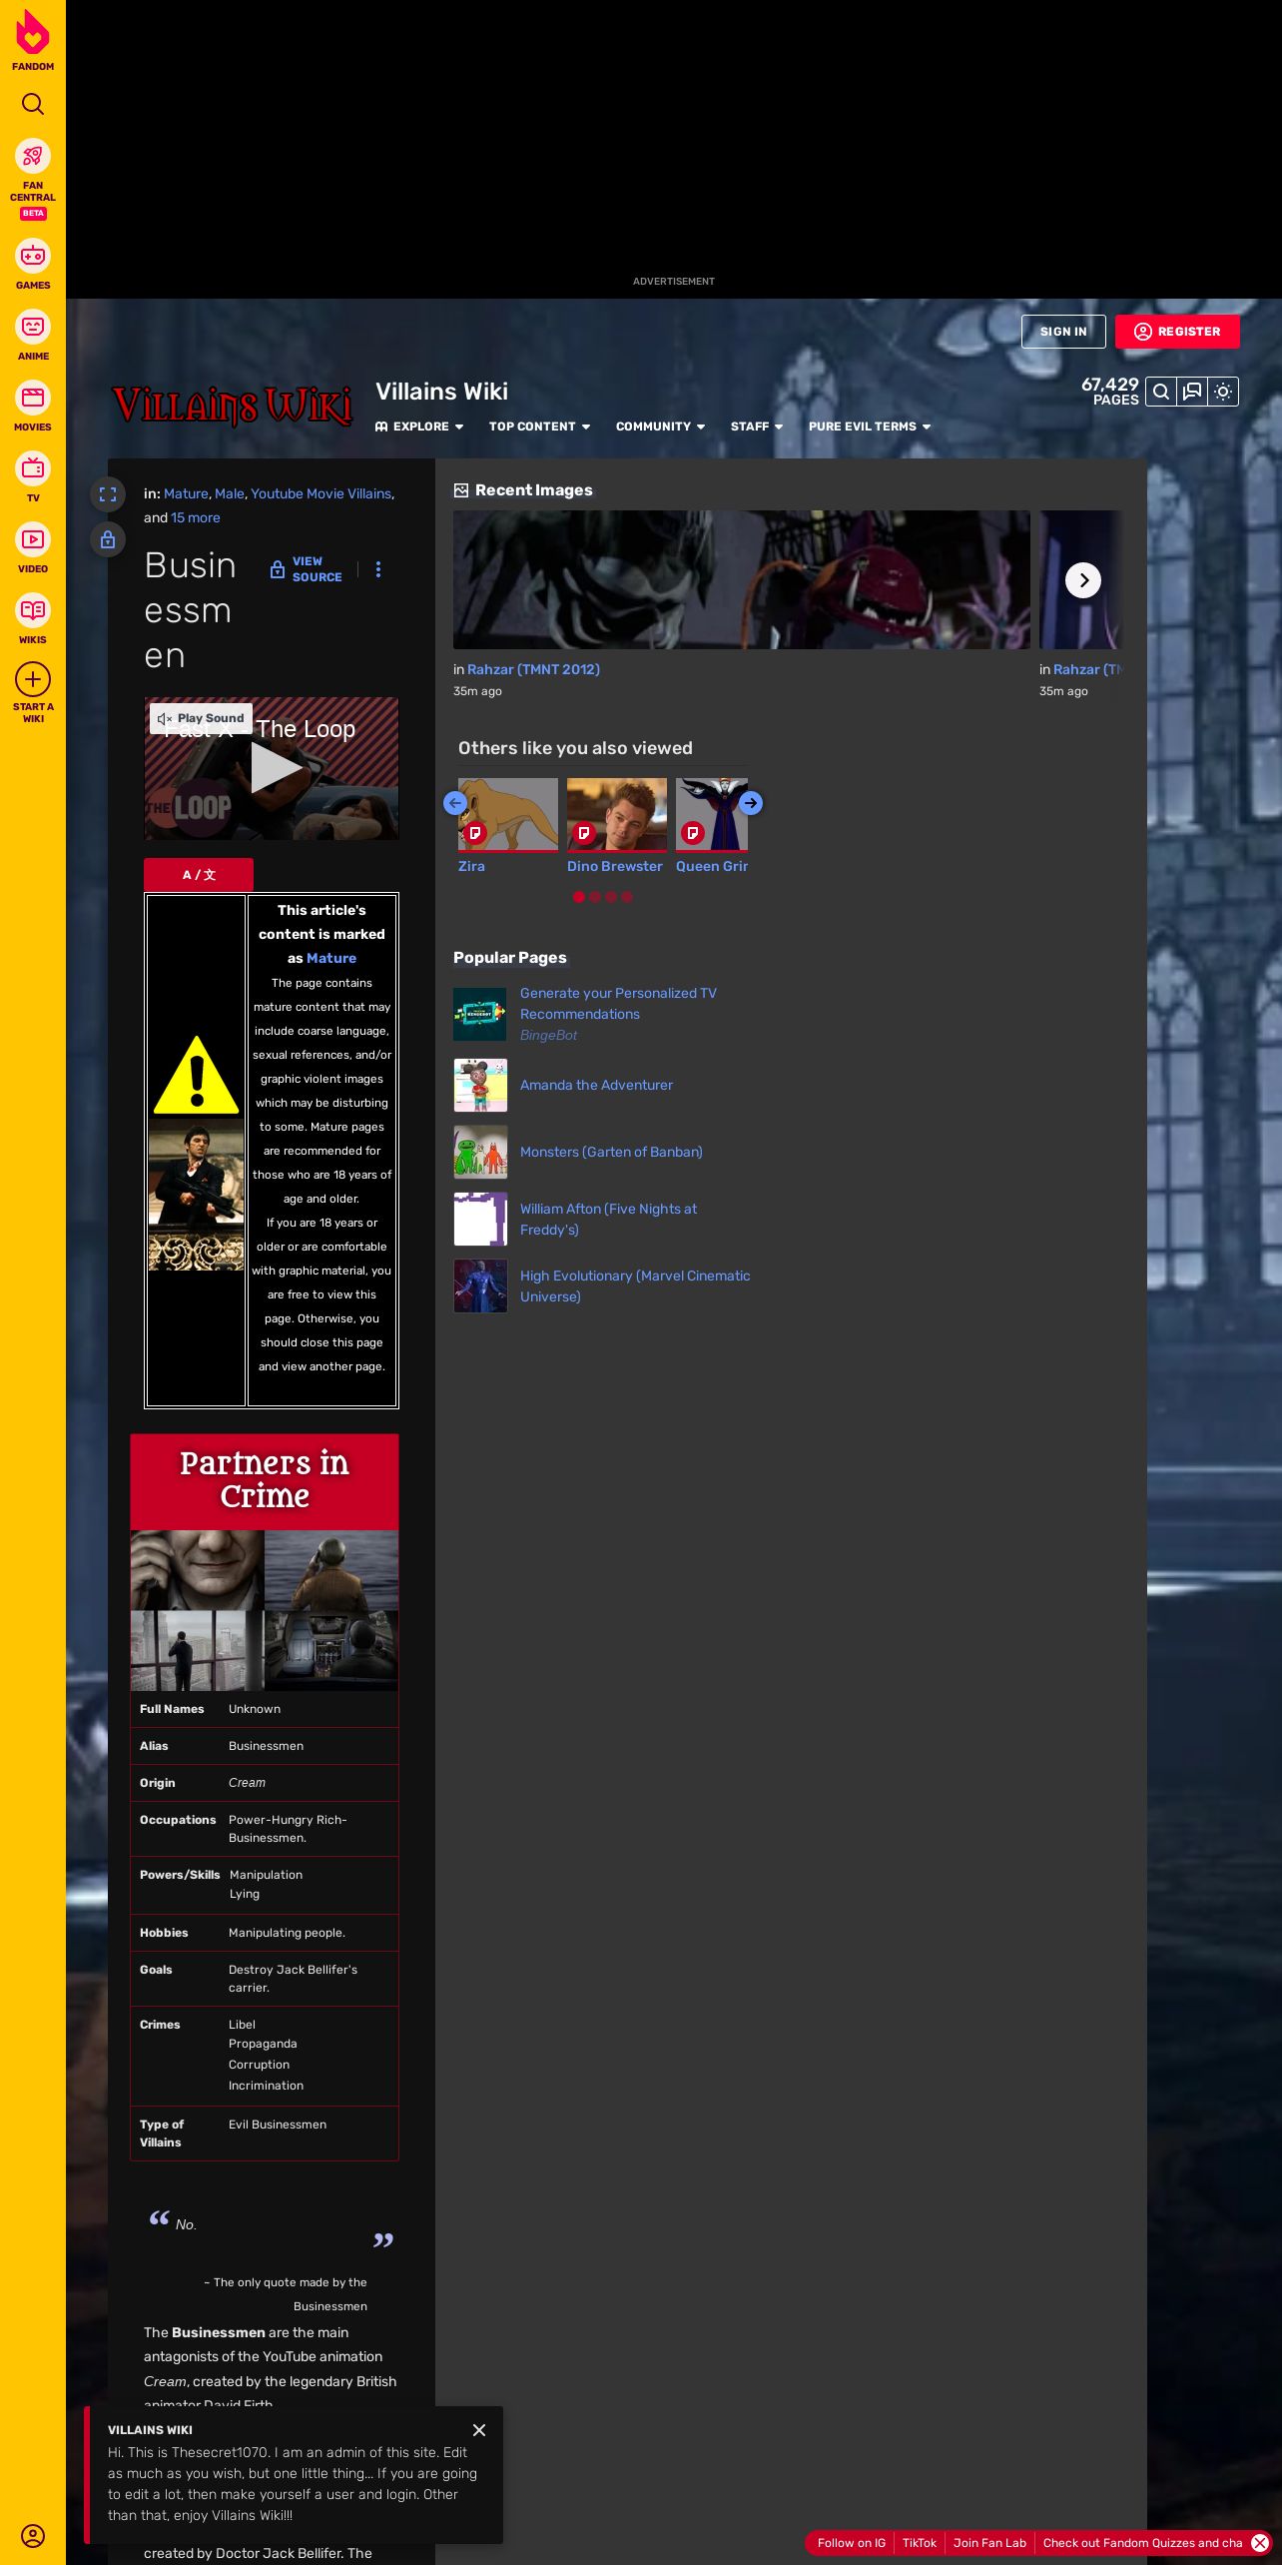Viewport: 1282px width, 2565px height.
Task: Open the Fandom home logo
Action: click(33, 40)
